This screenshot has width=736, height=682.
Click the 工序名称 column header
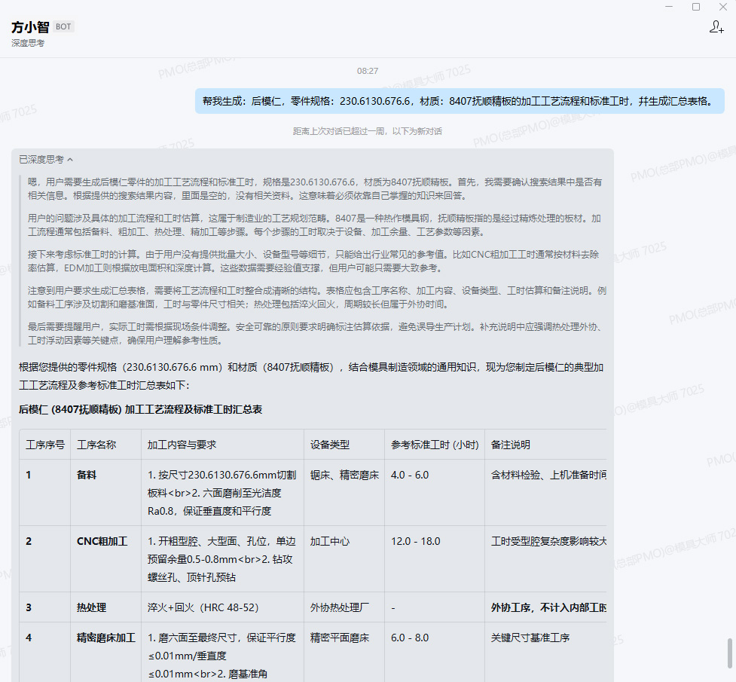(x=96, y=445)
